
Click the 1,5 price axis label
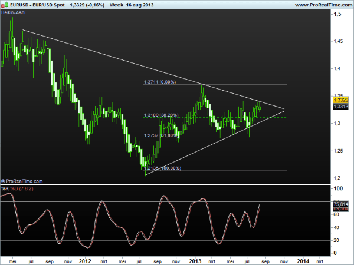pos(337,14)
